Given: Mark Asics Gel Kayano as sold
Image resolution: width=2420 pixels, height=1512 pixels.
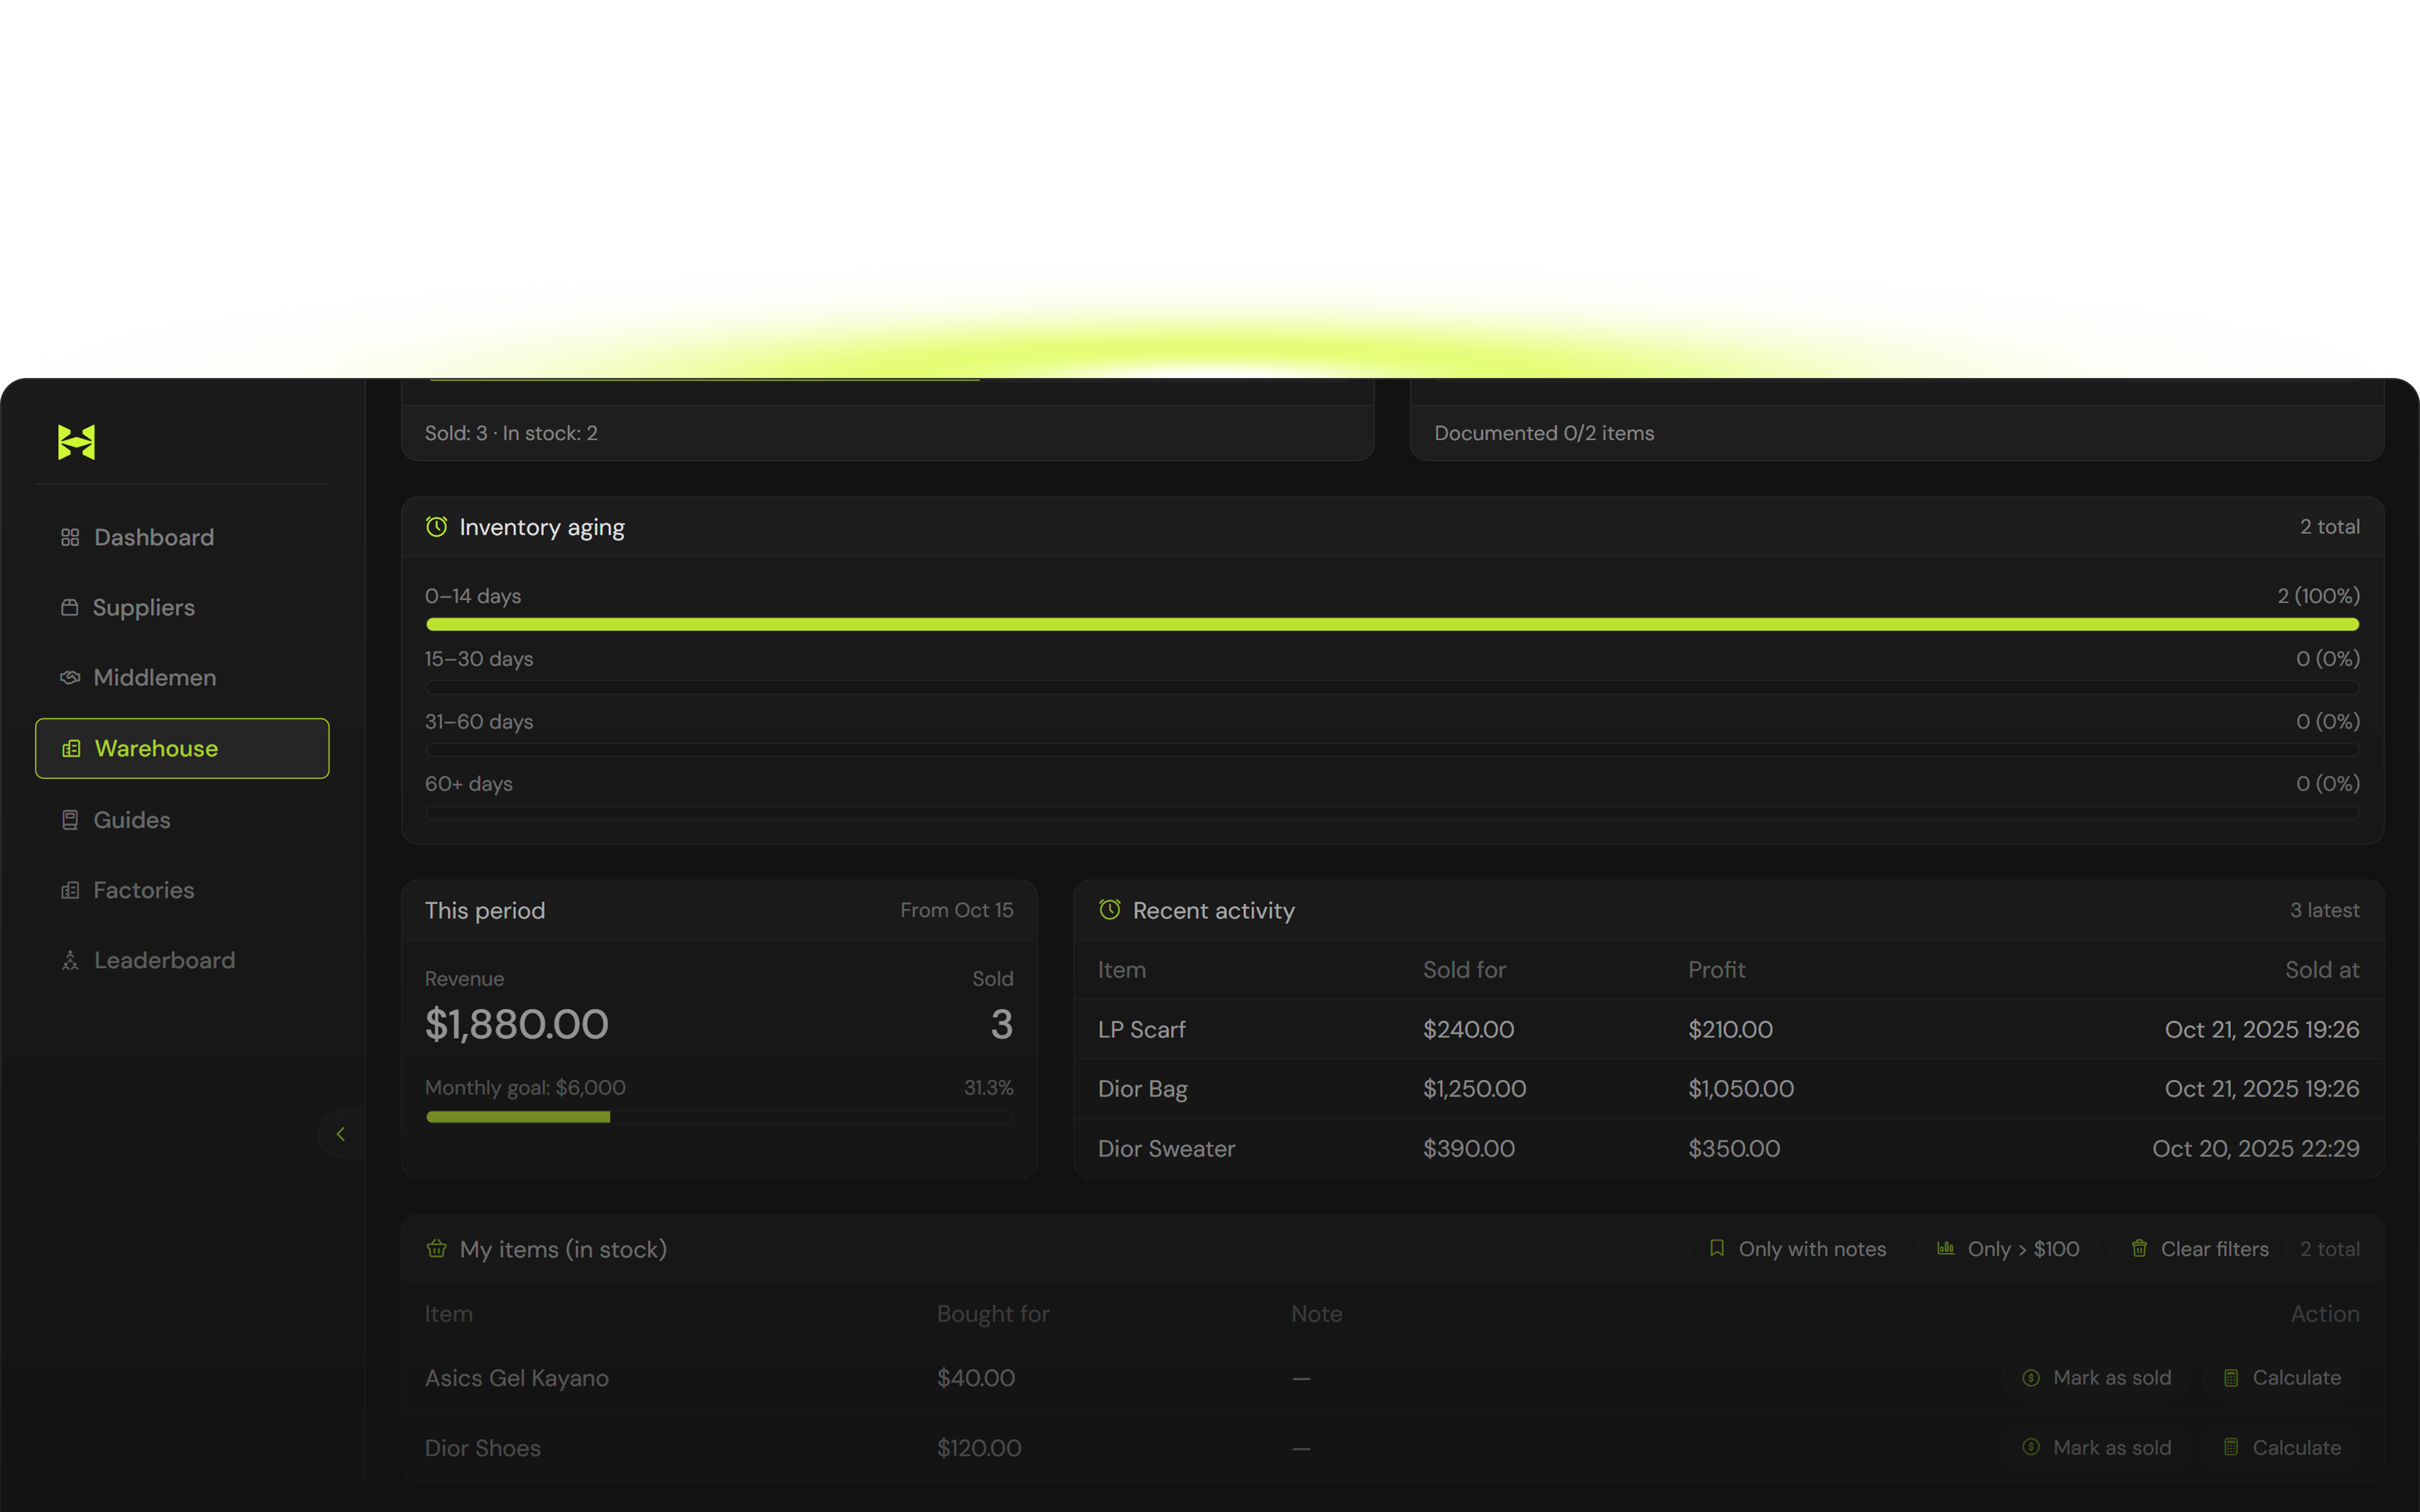Looking at the screenshot, I should (x=2097, y=1378).
